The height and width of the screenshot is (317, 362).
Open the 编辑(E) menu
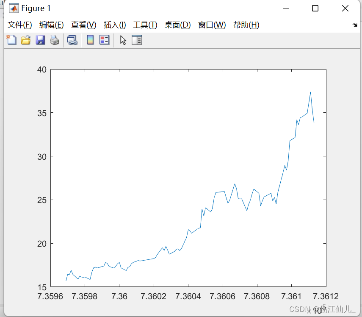52,25
